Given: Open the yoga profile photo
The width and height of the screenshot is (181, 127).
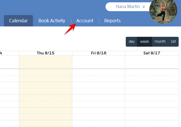Looking at the screenshot, I should click(163, 10).
